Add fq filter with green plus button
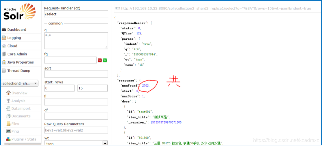 105,60
